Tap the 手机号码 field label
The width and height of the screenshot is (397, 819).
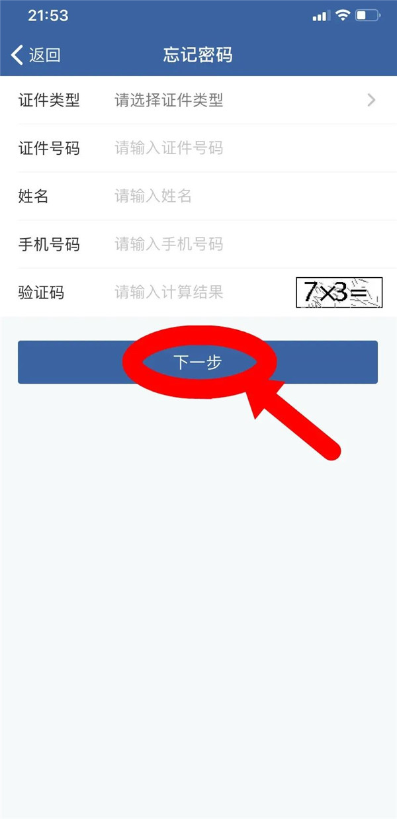point(49,244)
